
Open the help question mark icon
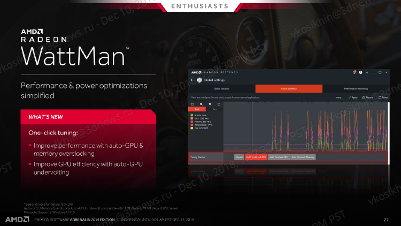point(361,72)
